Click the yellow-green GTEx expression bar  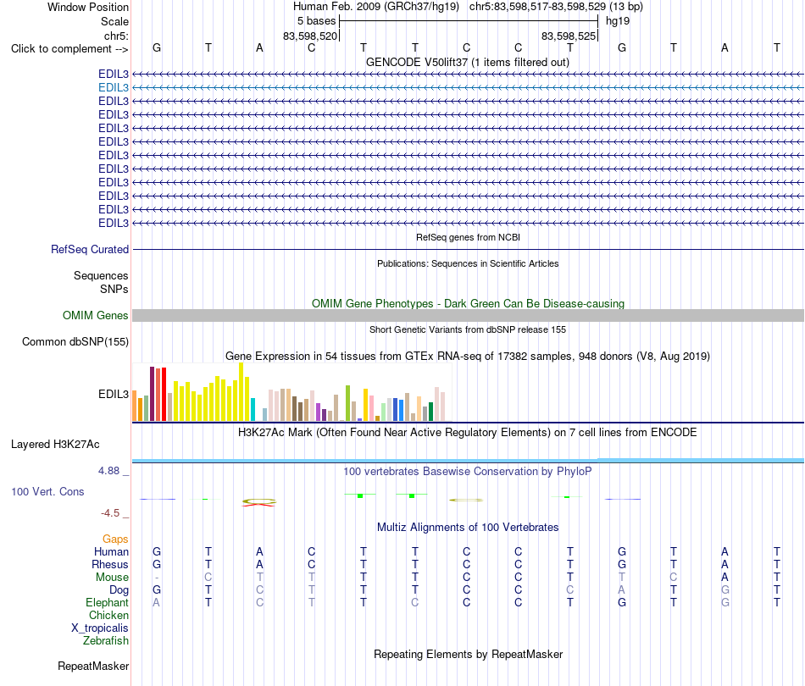point(347,403)
